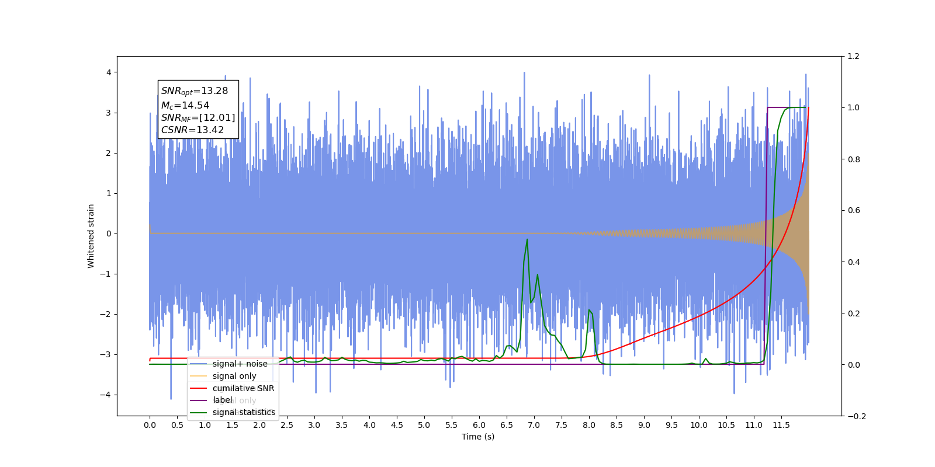Click the SNR_MF=[12.01] annotation text
Screen dimensions: 935x467
click(198, 118)
